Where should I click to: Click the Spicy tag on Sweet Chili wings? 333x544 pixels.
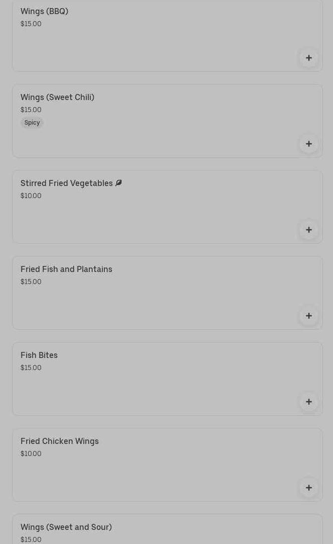pos(32,123)
